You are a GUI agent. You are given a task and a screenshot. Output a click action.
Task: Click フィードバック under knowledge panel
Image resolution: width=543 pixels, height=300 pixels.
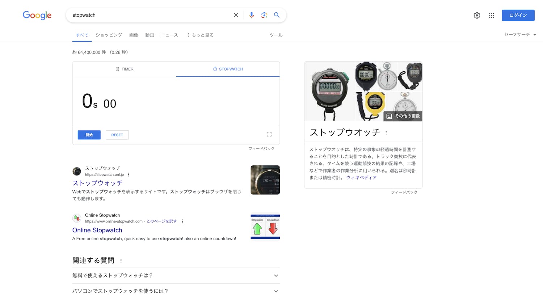pos(404,193)
